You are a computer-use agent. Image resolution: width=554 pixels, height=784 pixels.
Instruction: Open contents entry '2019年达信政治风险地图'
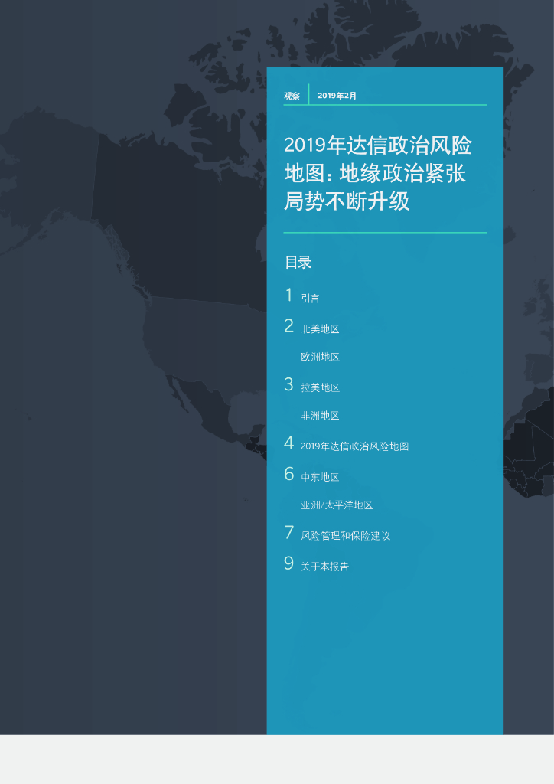point(355,446)
